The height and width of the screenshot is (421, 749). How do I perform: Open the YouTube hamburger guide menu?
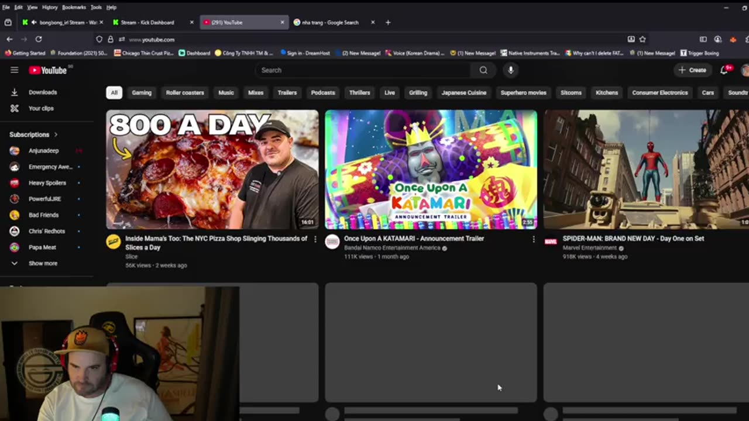(x=14, y=70)
